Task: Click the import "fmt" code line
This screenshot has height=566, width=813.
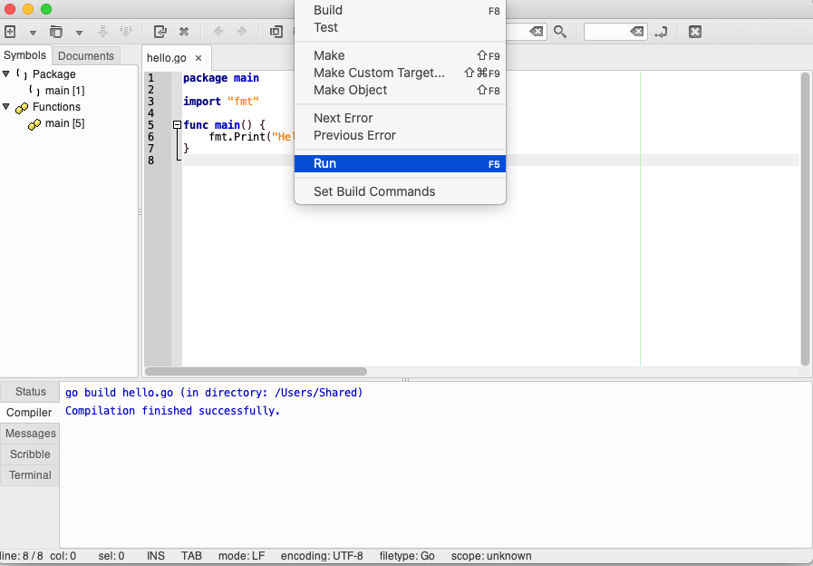Action: coord(221,102)
